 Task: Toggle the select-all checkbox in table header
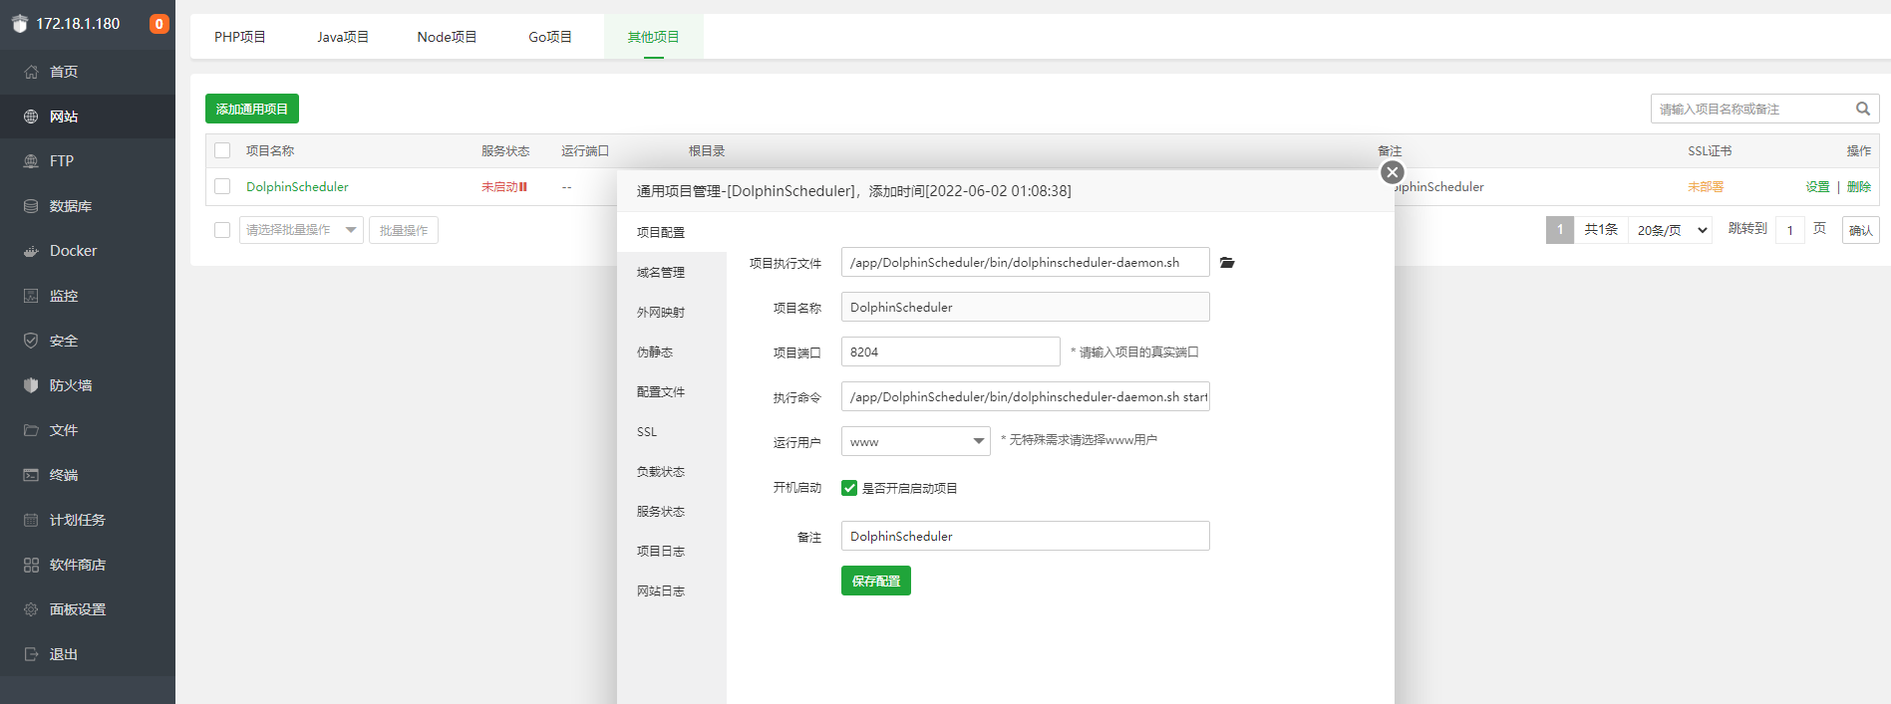point(222,150)
